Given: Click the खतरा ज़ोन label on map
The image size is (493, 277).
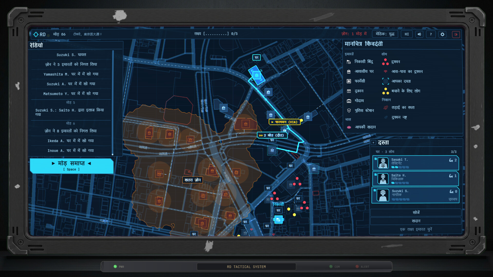Looking at the screenshot, I should click(193, 180).
